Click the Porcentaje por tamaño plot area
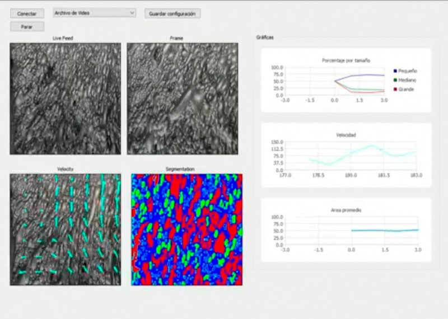 click(335, 81)
